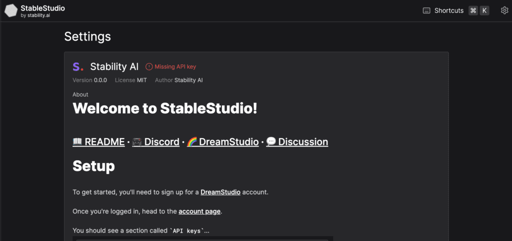The height and width of the screenshot is (241, 512).
Task: Open the README link
Action: 104,142
